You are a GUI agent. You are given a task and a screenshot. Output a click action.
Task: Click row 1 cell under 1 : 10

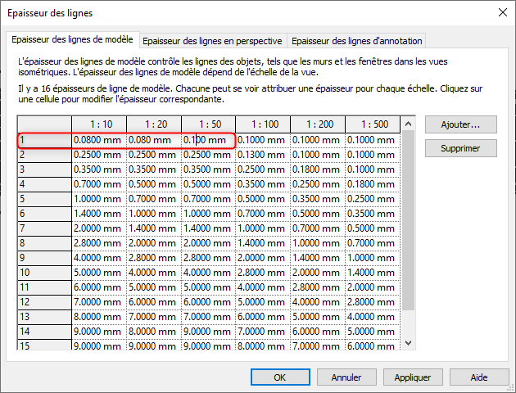(x=98, y=140)
